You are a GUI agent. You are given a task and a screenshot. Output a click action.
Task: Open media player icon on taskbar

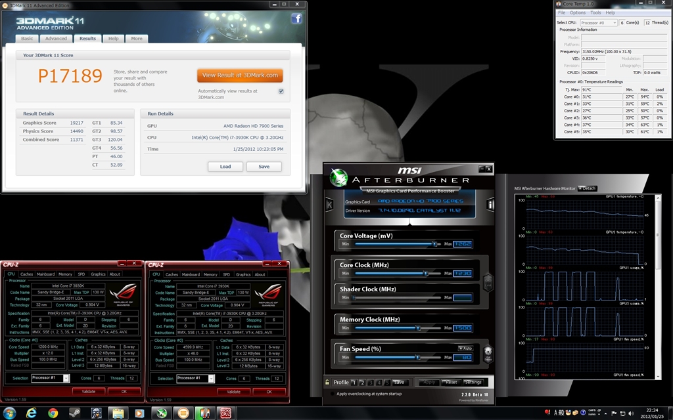pyautogui.click(x=139, y=413)
